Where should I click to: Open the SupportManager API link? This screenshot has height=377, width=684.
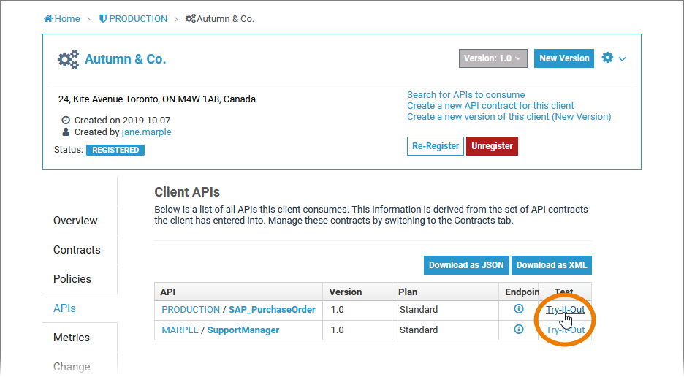coord(243,330)
